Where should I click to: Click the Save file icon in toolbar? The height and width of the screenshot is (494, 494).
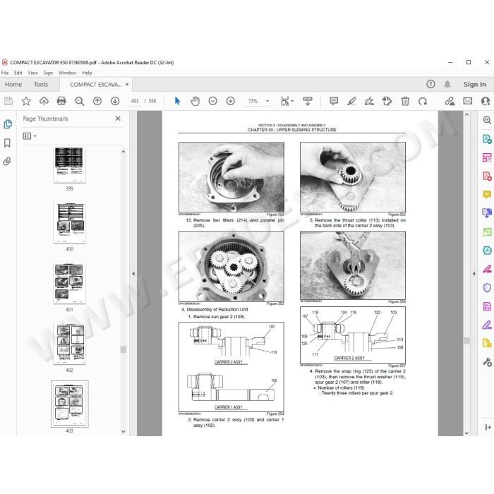click(8, 101)
